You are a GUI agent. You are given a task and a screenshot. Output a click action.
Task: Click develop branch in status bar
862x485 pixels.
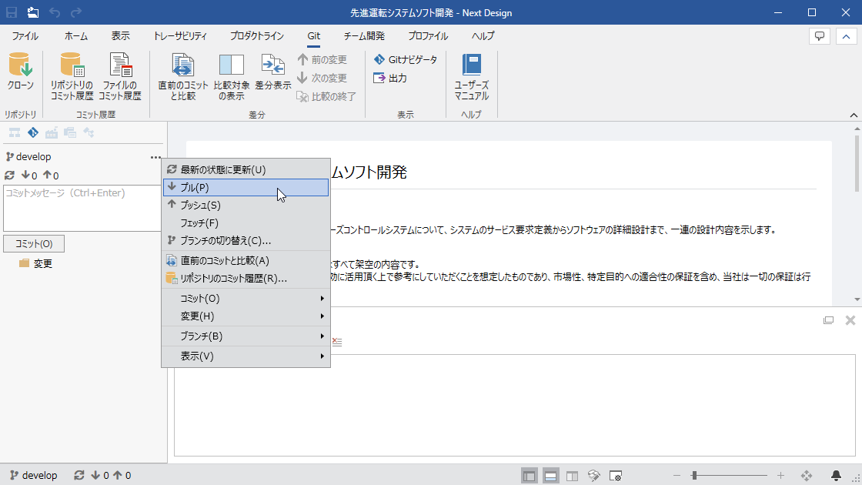pyautogui.click(x=34, y=475)
